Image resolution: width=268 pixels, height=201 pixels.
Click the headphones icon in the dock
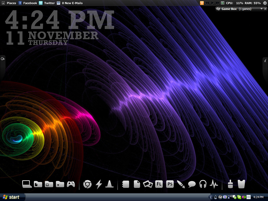[x=203, y=184]
